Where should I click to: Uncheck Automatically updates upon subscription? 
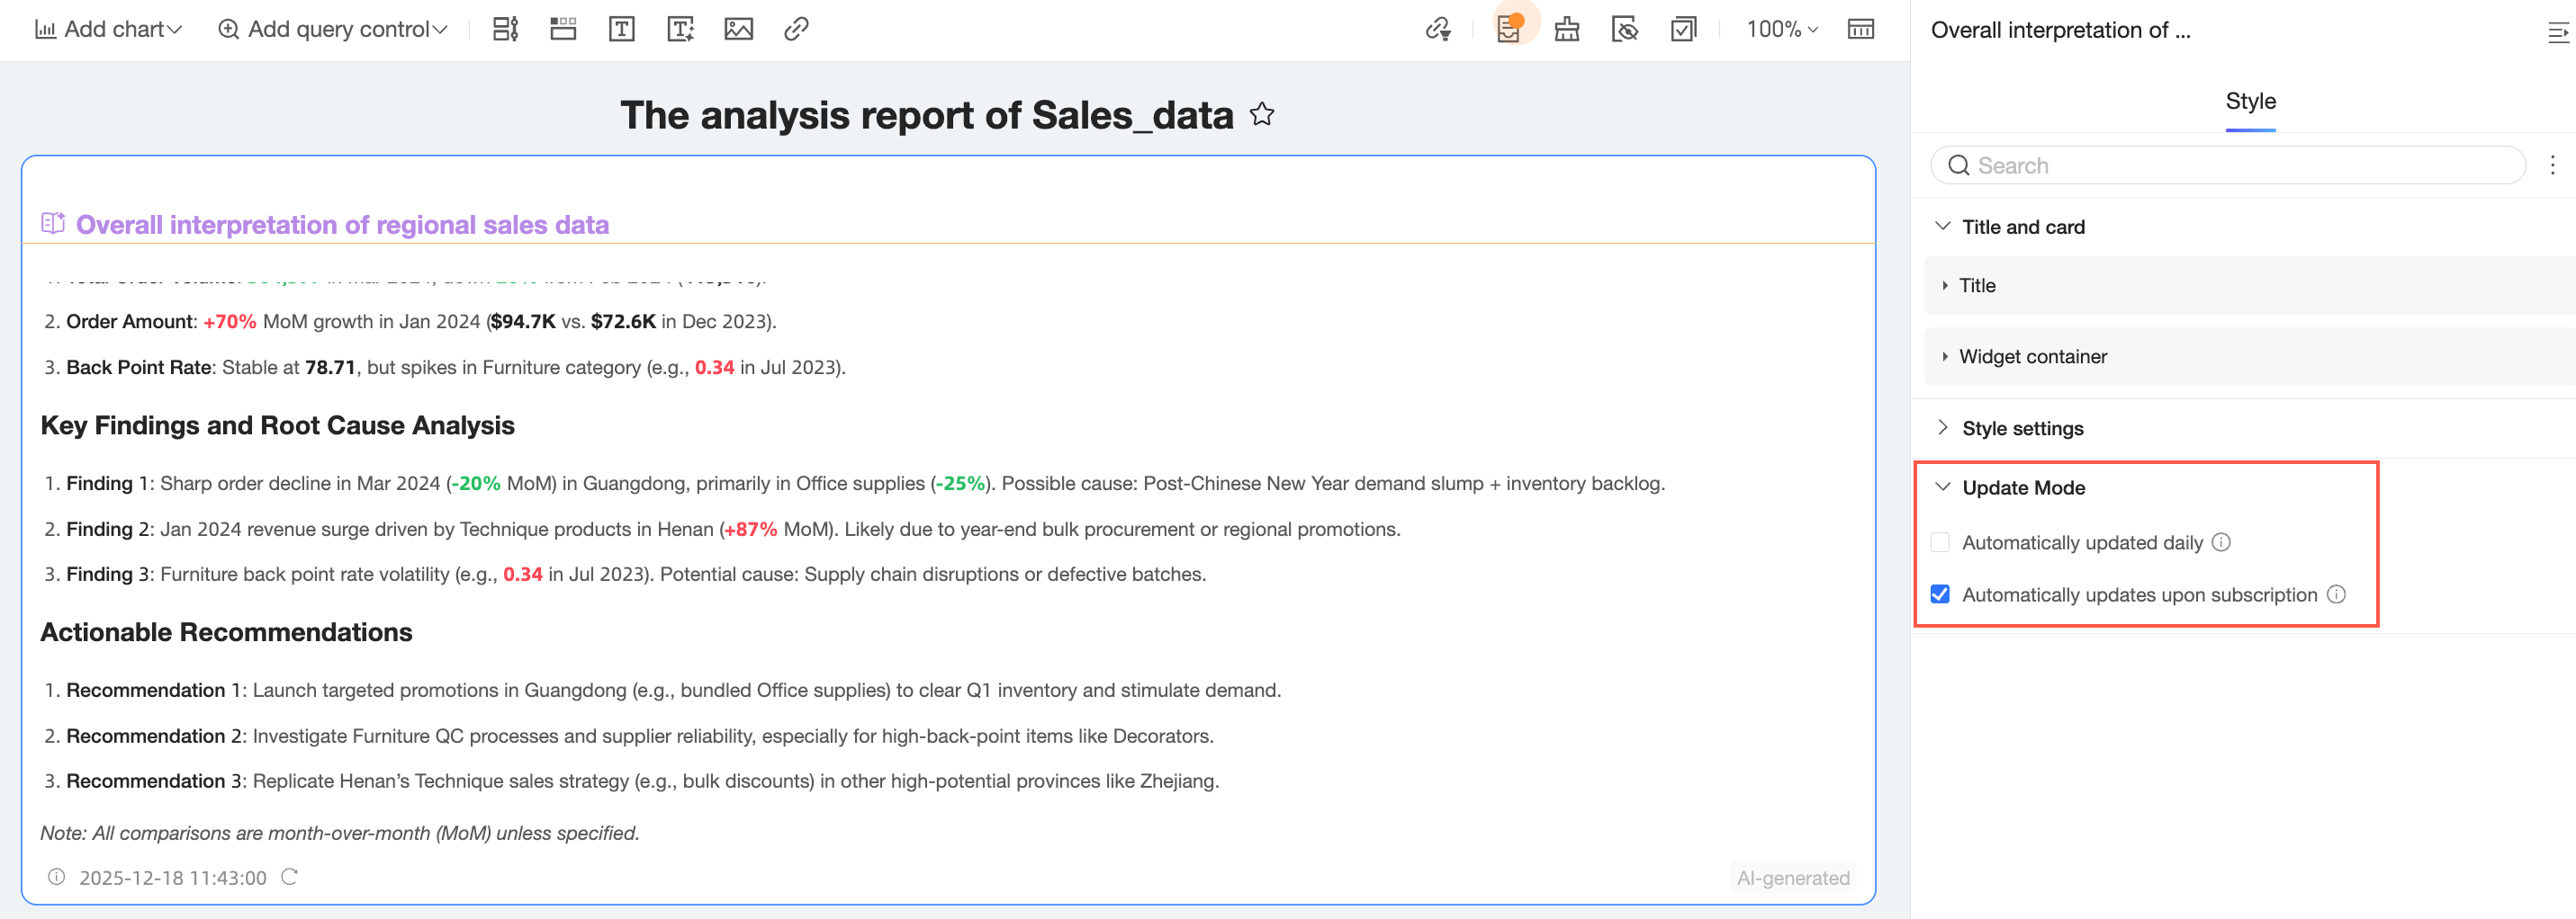(1940, 594)
